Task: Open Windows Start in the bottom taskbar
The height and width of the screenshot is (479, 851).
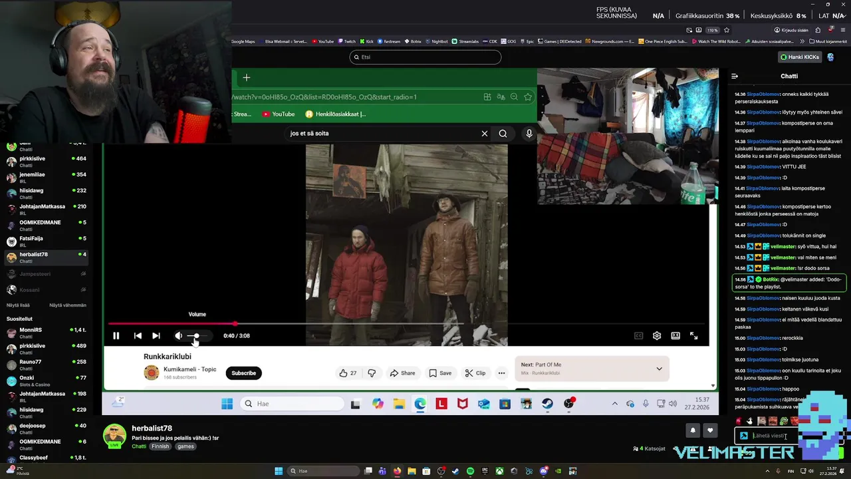Action: pyautogui.click(x=279, y=471)
